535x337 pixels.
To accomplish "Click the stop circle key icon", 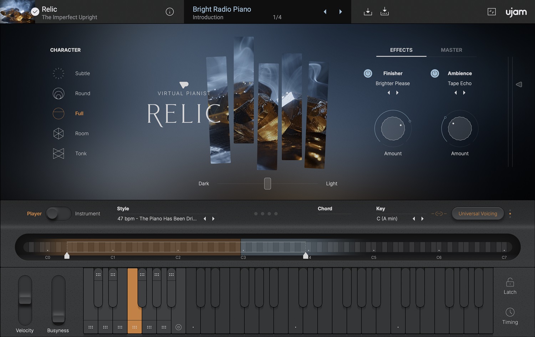I will pyautogui.click(x=179, y=327).
